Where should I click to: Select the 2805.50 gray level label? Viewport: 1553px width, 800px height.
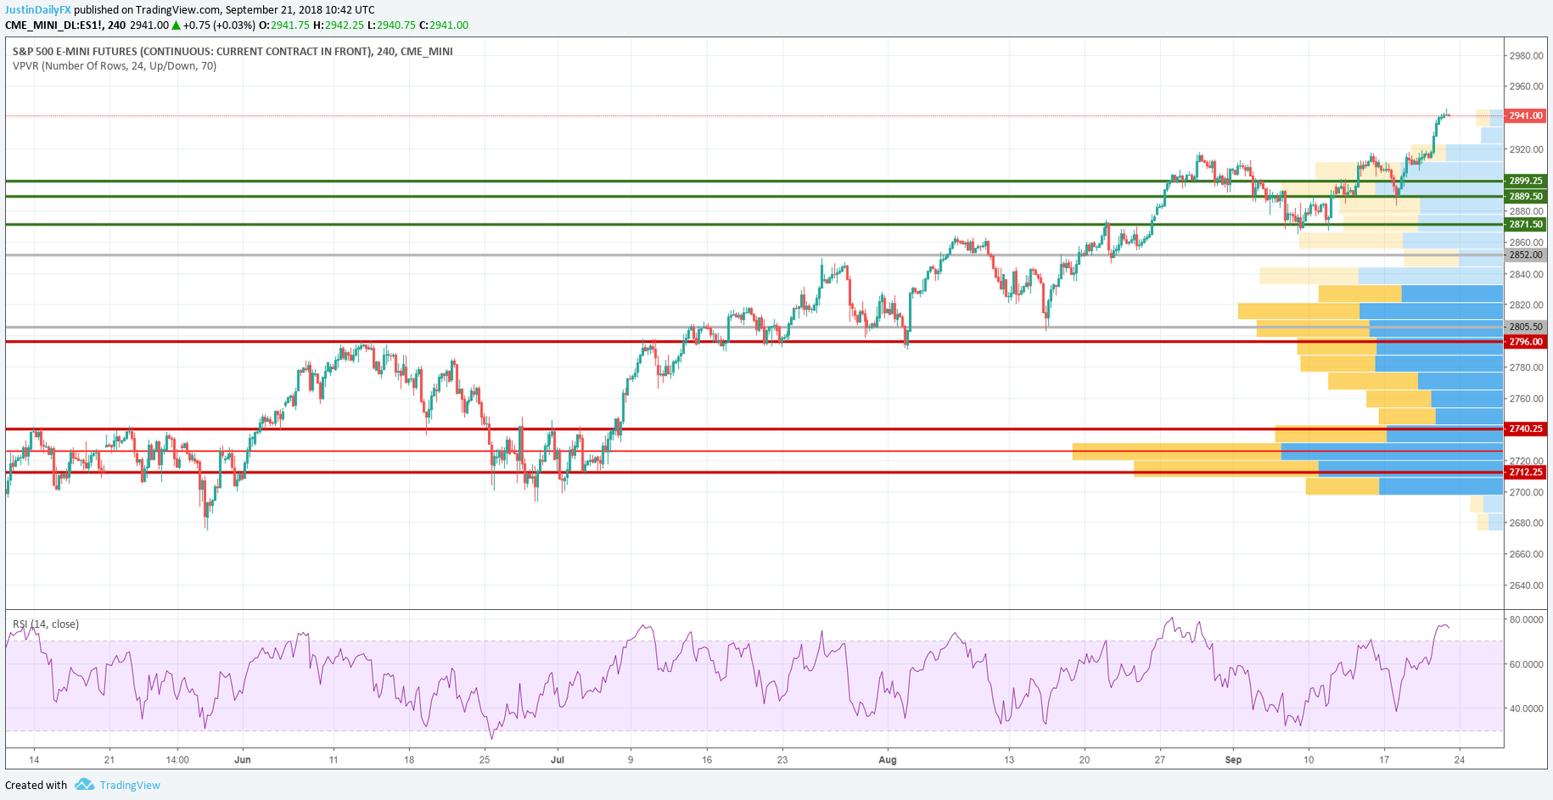(x=1525, y=327)
